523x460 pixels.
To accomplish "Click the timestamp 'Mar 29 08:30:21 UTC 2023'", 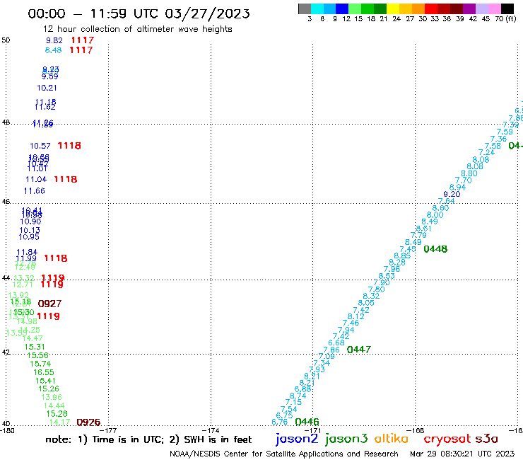I will 462,454.
